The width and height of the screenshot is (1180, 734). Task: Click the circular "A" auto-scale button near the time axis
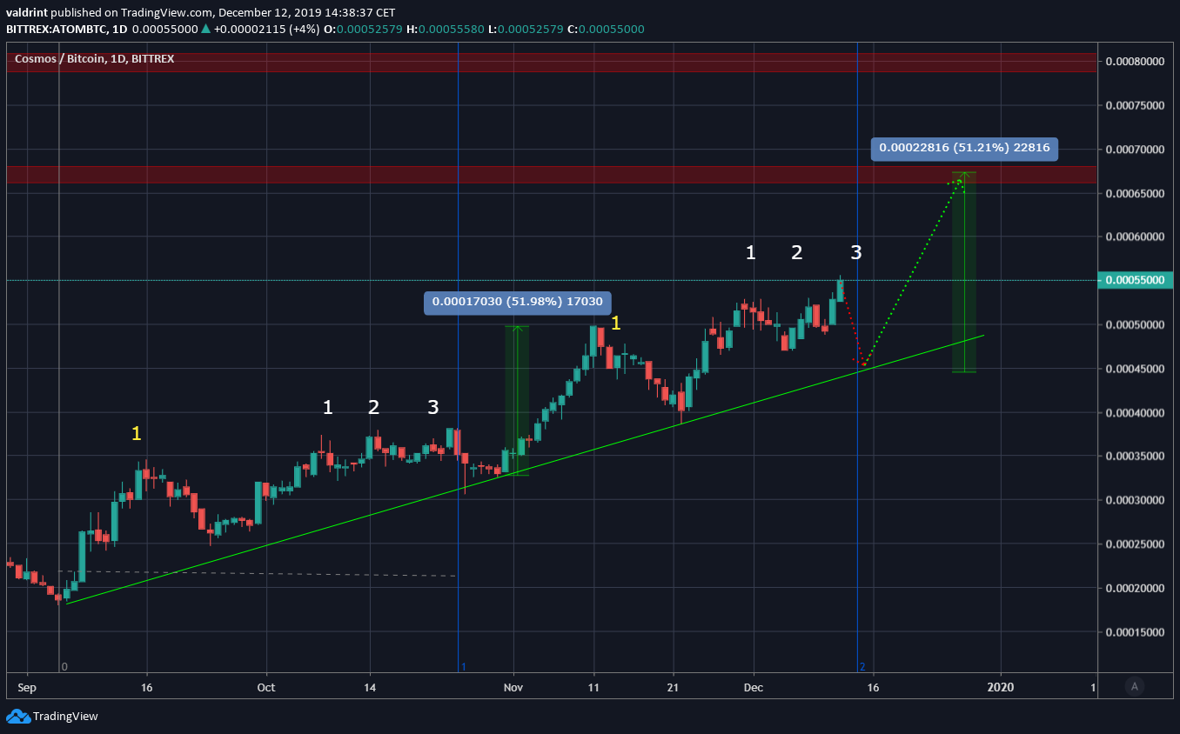tap(1135, 687)
